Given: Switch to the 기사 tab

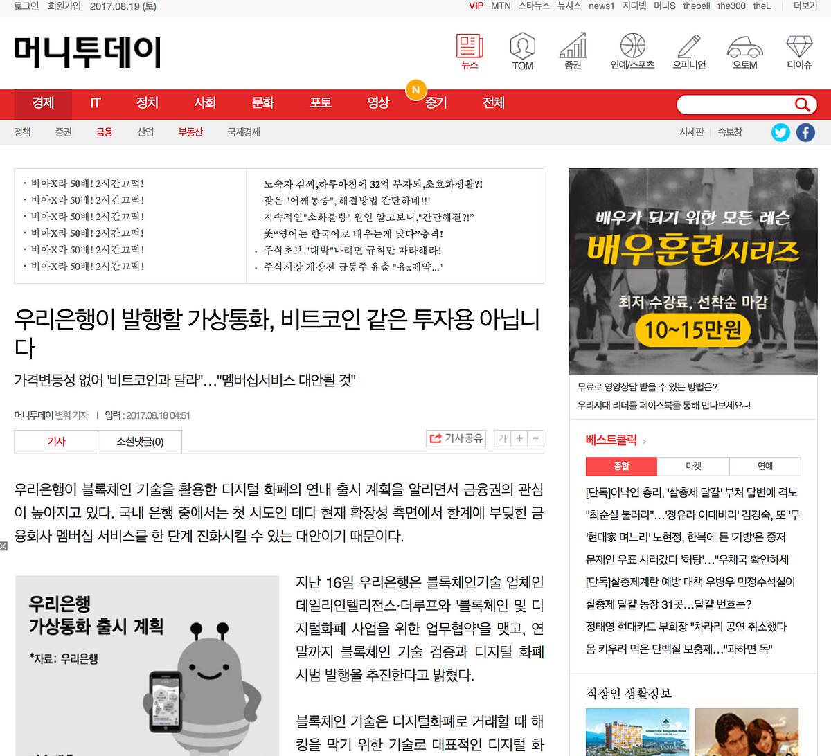Looking at the screenshot, I should 56,441.
